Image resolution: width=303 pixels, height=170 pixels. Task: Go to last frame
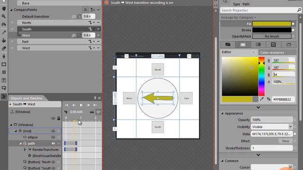tap(95, 105)
